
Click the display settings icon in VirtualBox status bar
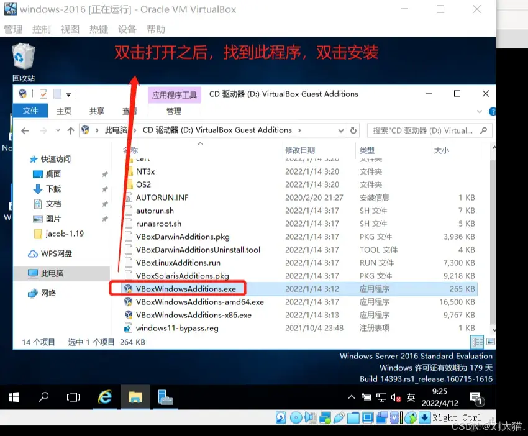368,418
